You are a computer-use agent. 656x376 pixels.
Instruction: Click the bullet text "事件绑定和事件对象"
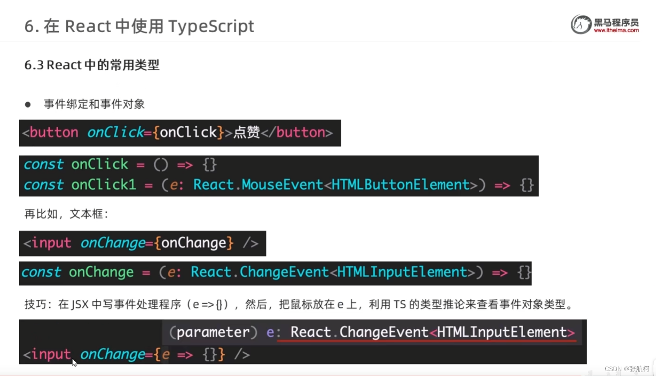[94, 104]
